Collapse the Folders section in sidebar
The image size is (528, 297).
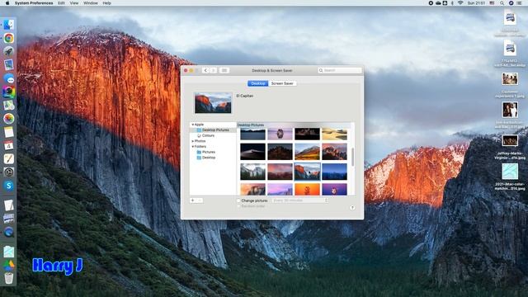tap(192, 147)
